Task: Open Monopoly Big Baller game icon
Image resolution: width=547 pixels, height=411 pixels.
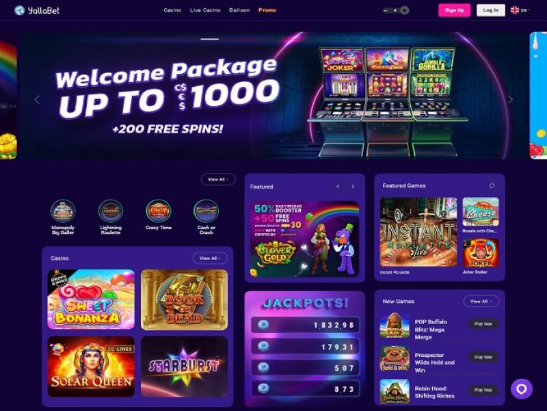Action: (x=63, y=211)
